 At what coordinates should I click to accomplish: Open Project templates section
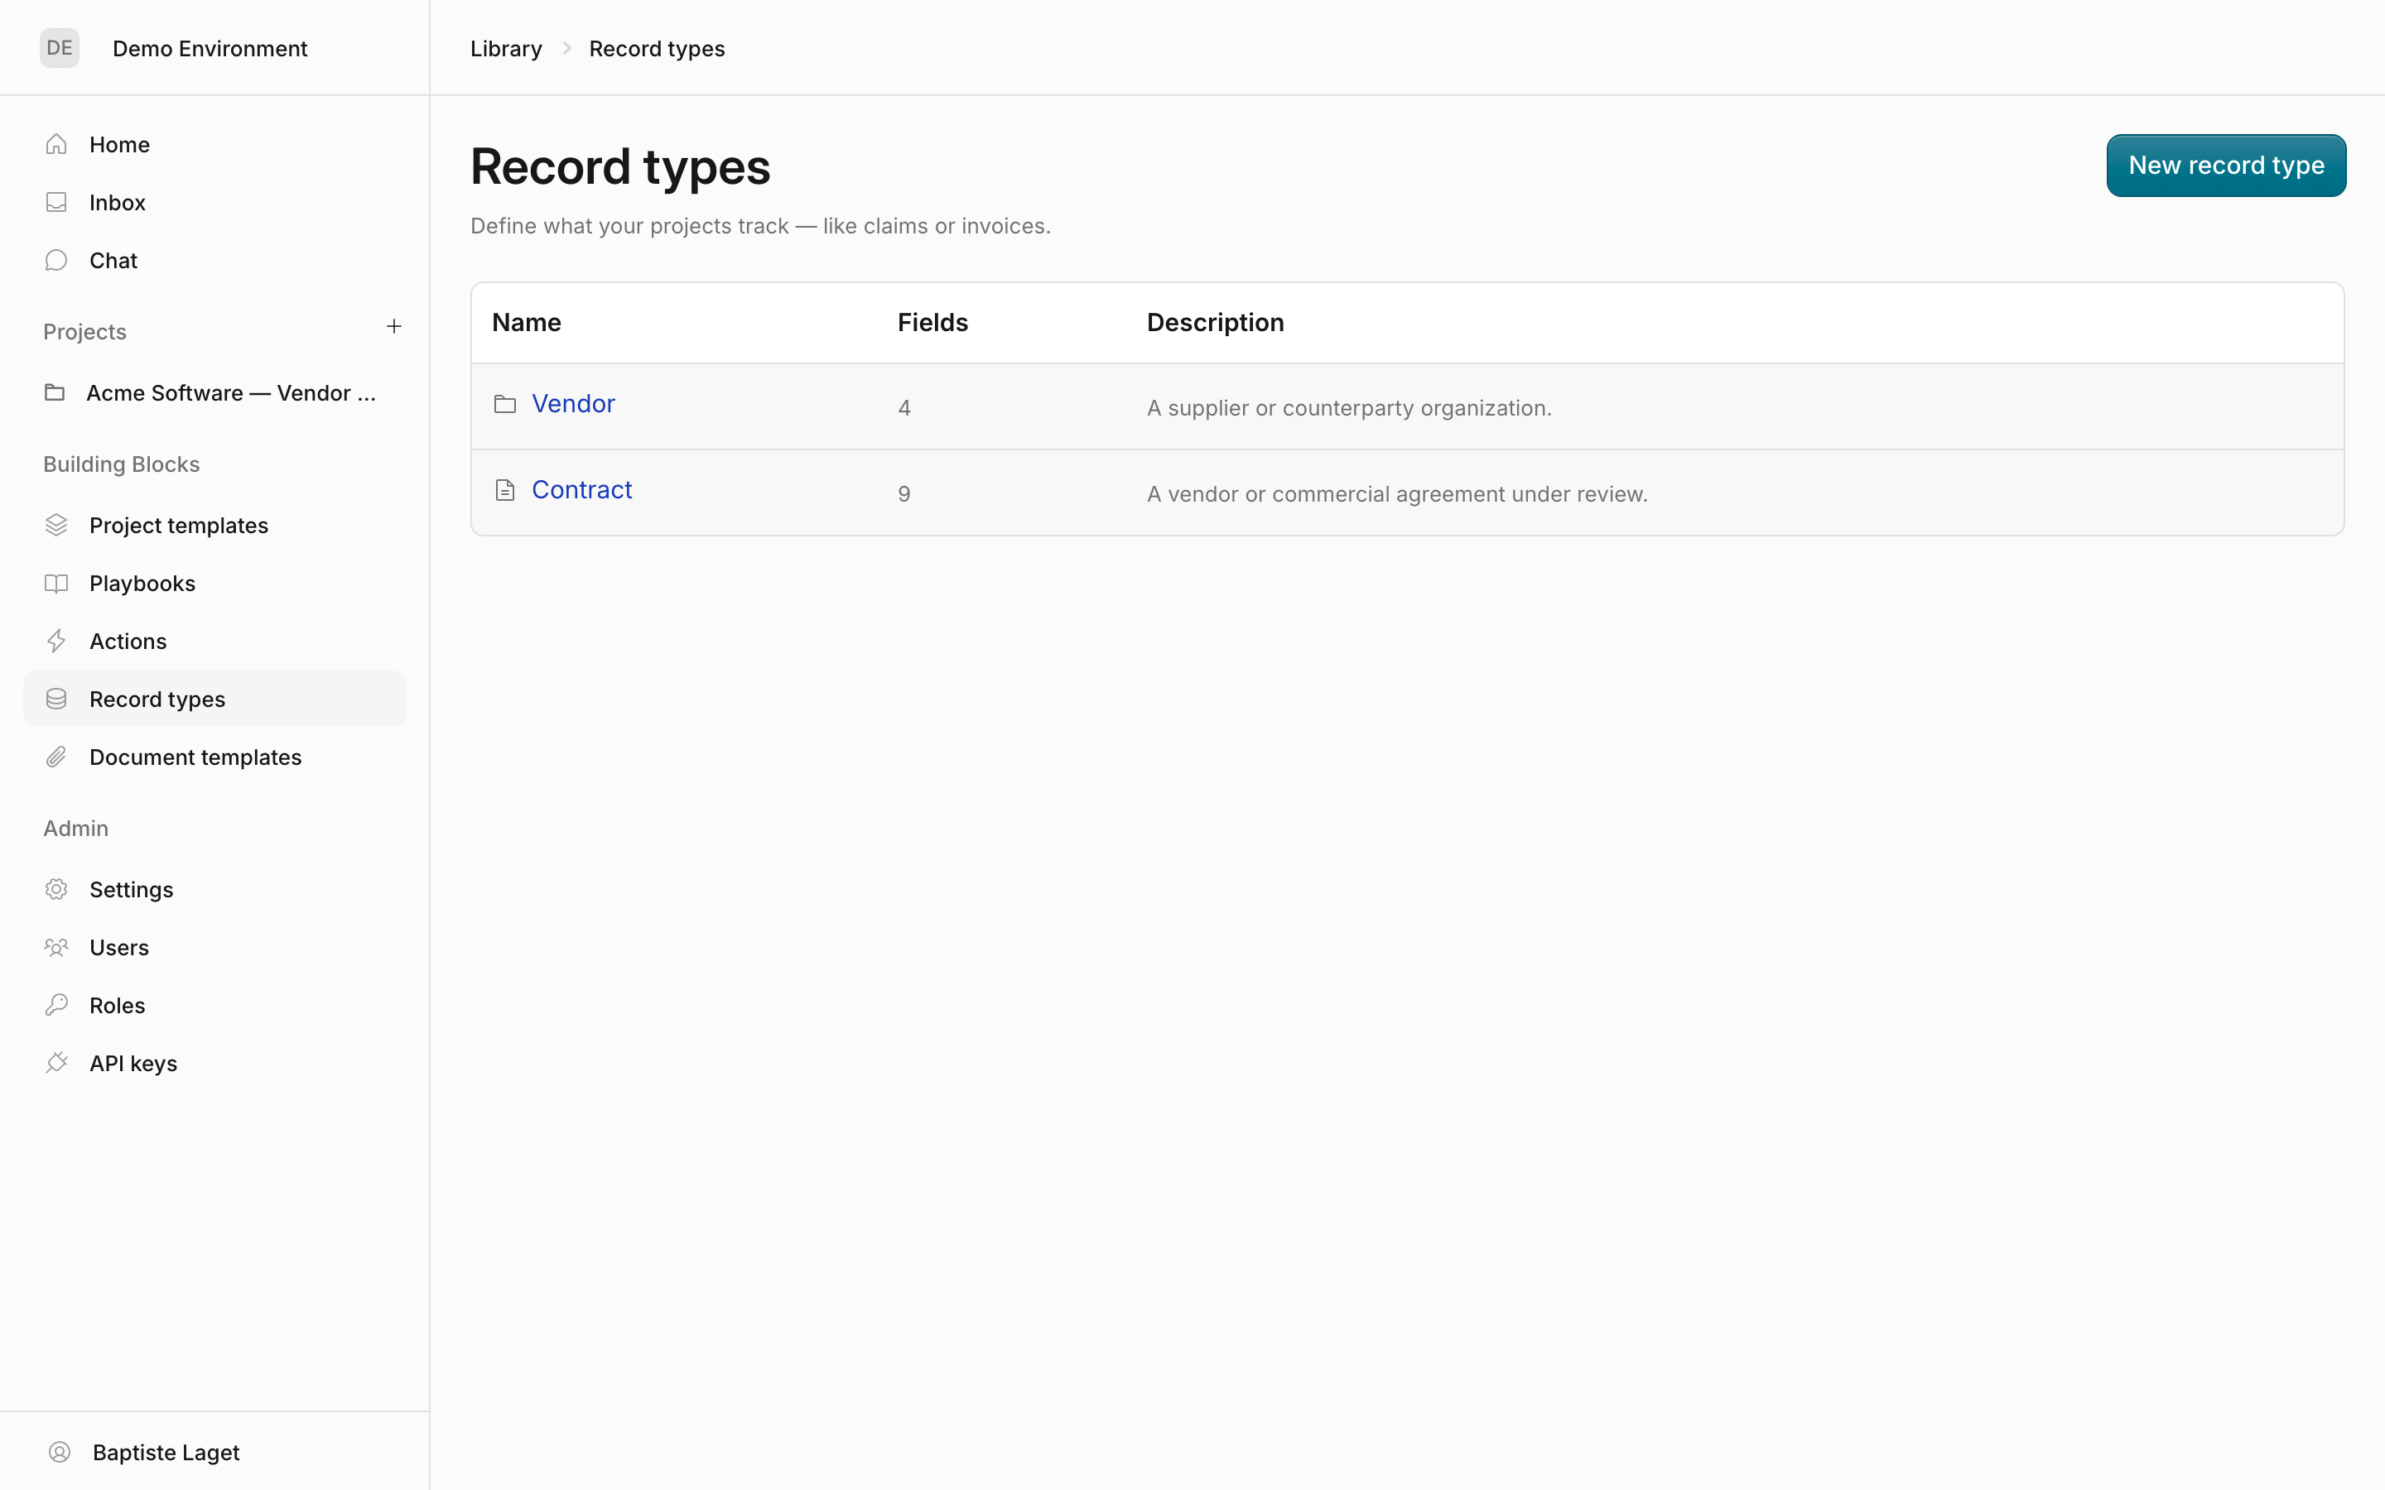[x=214, y=526]
